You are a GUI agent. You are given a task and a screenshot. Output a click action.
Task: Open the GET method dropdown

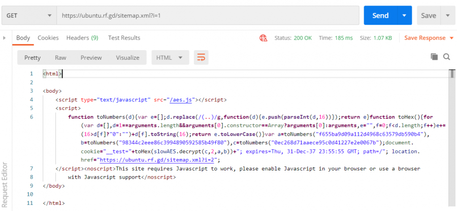(x=28, y=16)
